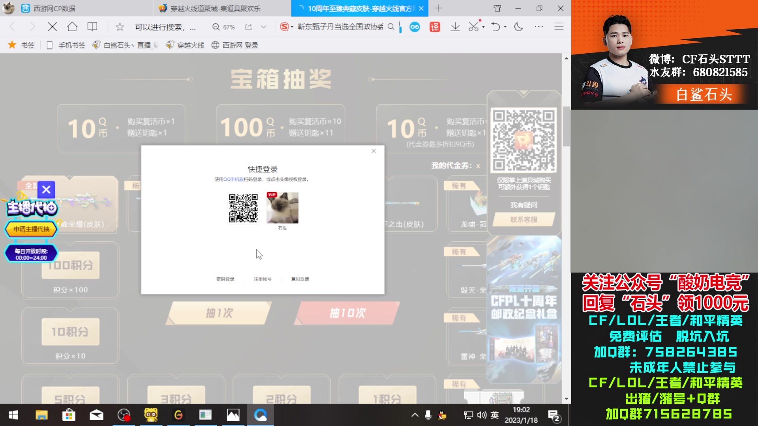The image size is (758, 426).
Task: Show hidden system tray icons
Action: click(x=415, y=415)
